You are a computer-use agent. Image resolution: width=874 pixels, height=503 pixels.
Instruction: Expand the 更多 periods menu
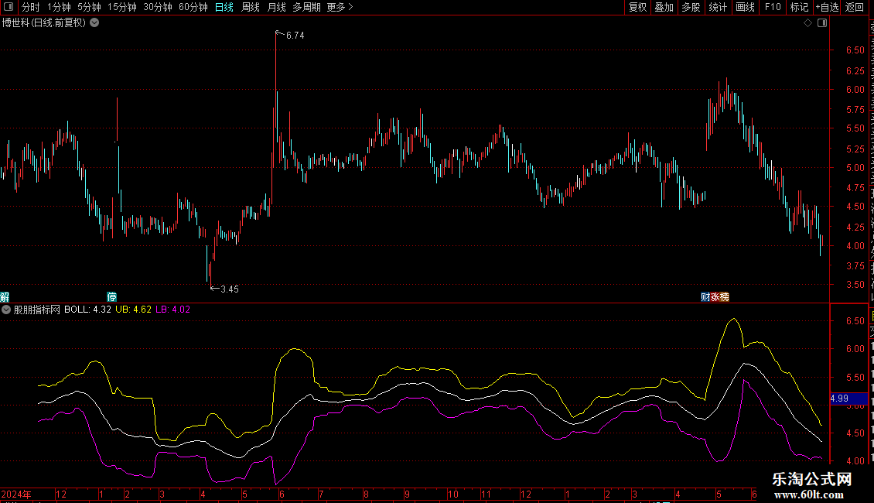point(340,7)
